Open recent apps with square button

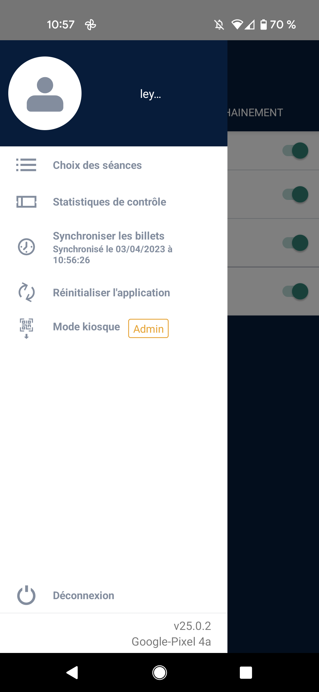point(246,672)
